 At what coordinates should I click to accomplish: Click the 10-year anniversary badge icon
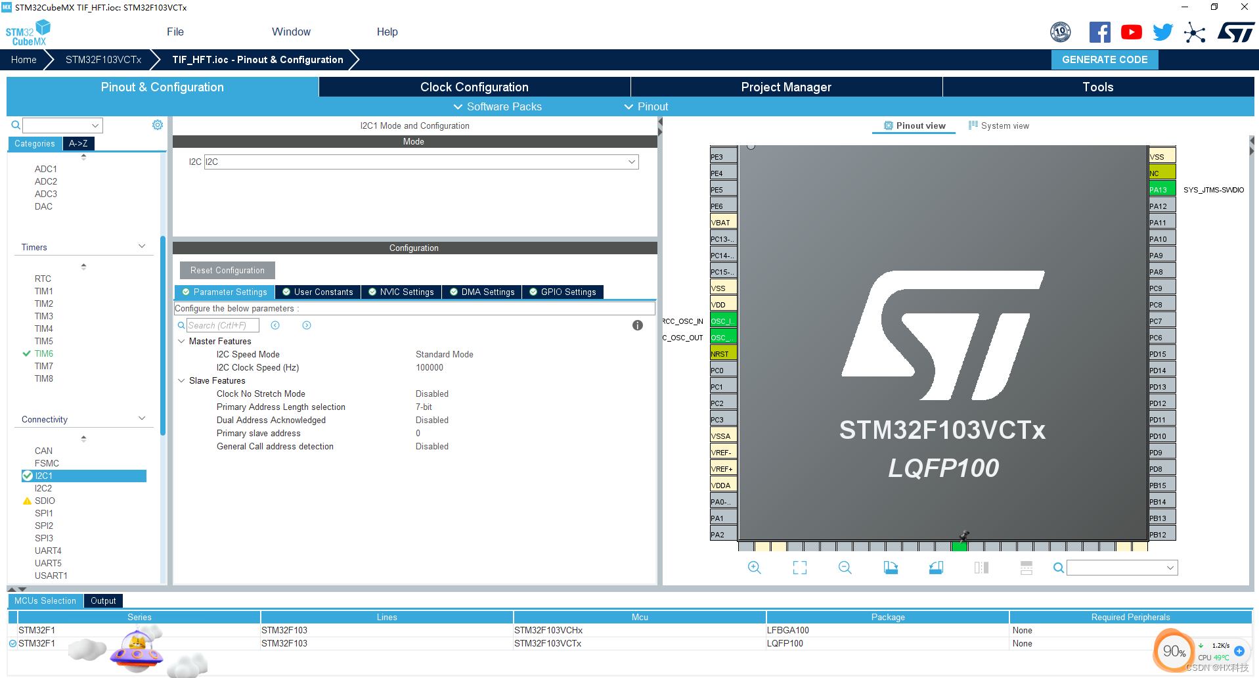(1060, 32)
